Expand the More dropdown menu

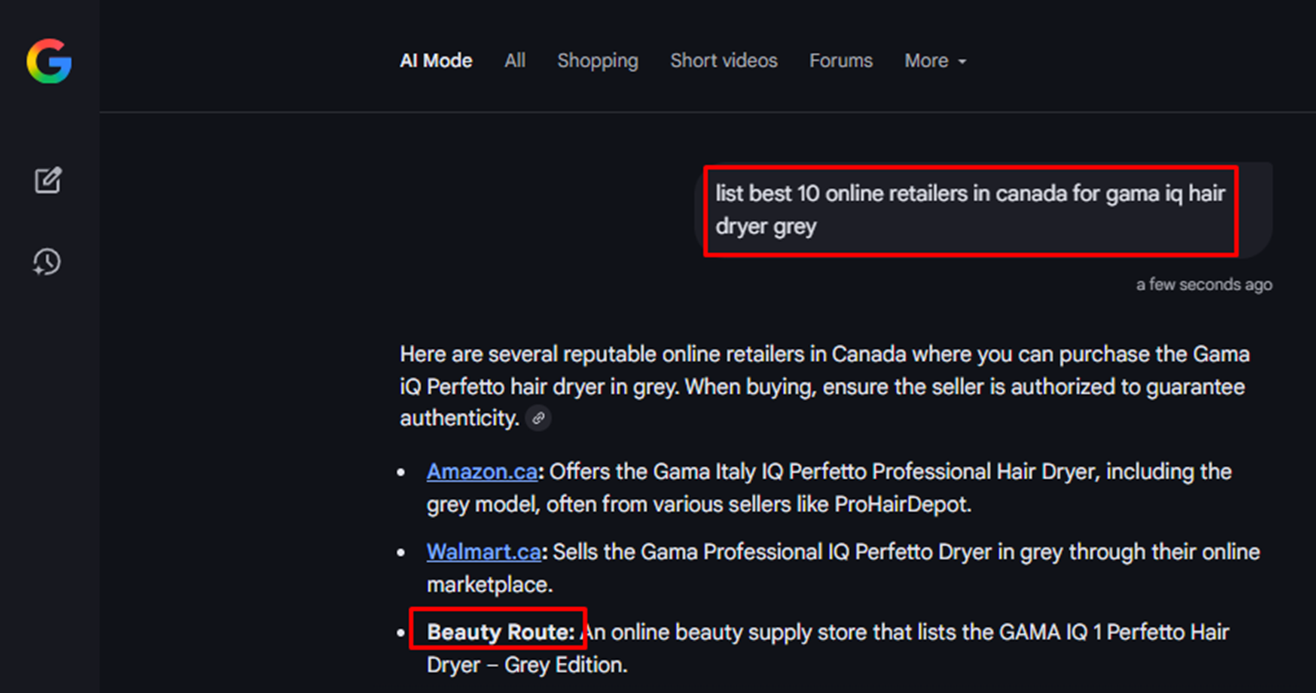934,61
